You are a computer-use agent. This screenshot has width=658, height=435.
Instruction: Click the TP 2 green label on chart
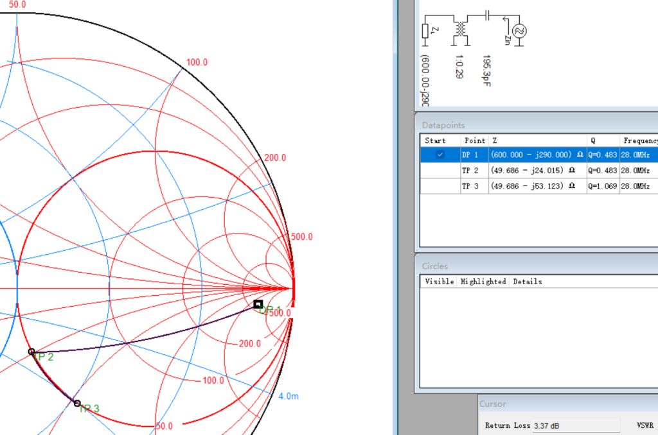[x=44, y=357]
